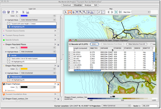
Task: Open the Map View dropdown
Action: [141, 12]
